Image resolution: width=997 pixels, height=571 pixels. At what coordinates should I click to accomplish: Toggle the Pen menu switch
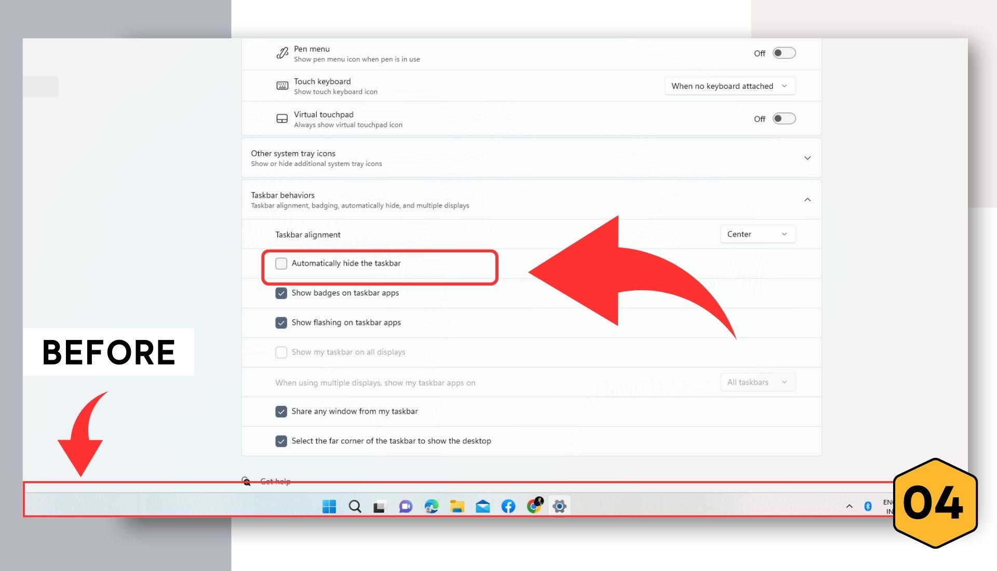[x=784, y=53]
